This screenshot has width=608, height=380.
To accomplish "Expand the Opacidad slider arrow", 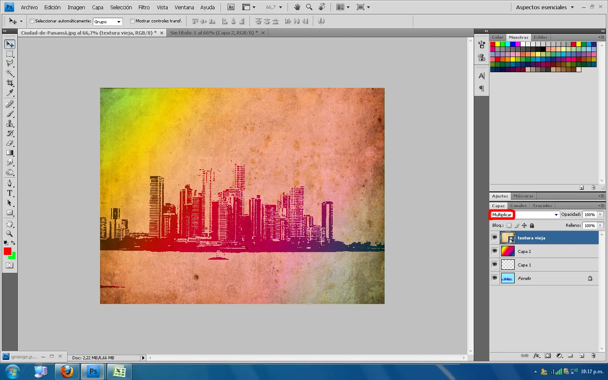I will pyautogui.click(x=600, y=214).
